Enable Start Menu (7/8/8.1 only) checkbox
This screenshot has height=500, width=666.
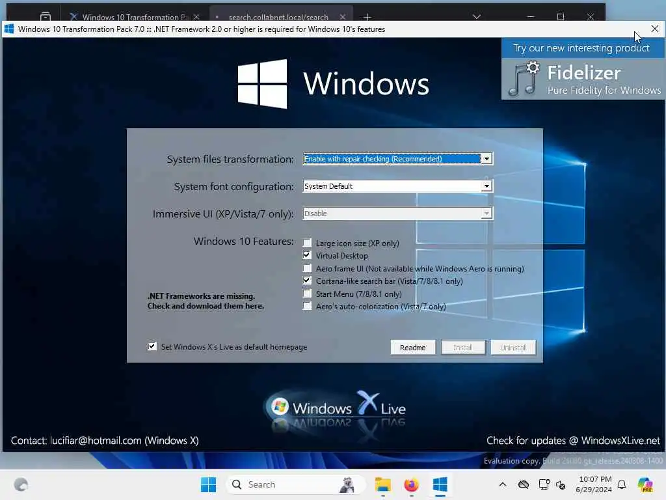pyautogui.click(x=307, y=294)
